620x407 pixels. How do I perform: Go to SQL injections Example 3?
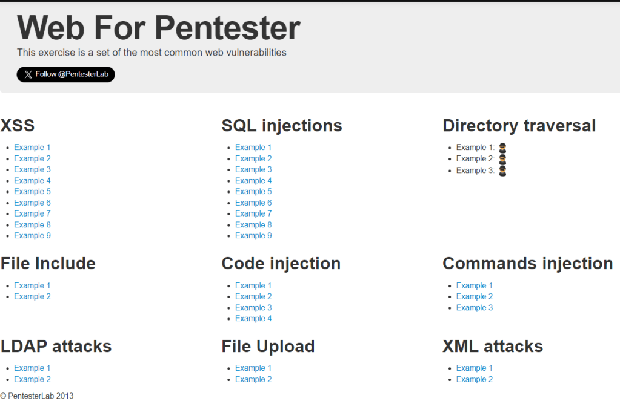tap(253, 169)
